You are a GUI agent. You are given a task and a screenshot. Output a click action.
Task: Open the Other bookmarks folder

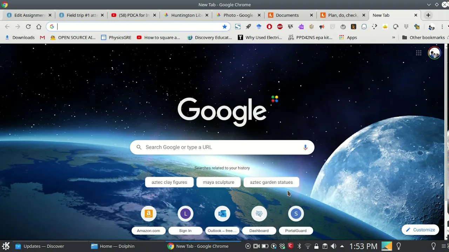tap(423, 37)
